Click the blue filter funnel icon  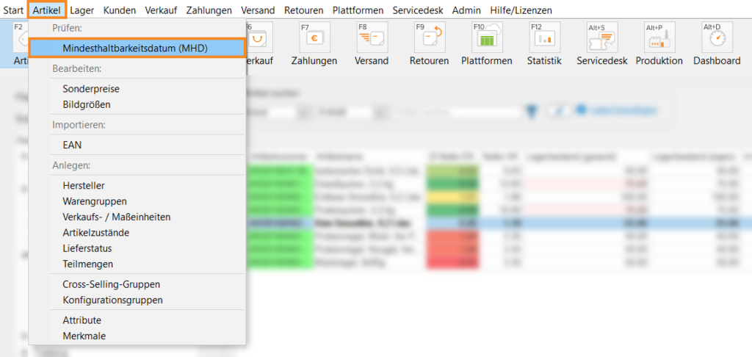point(533,111)
